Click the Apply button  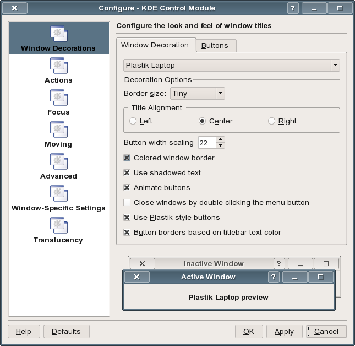[x=285, y=332]
